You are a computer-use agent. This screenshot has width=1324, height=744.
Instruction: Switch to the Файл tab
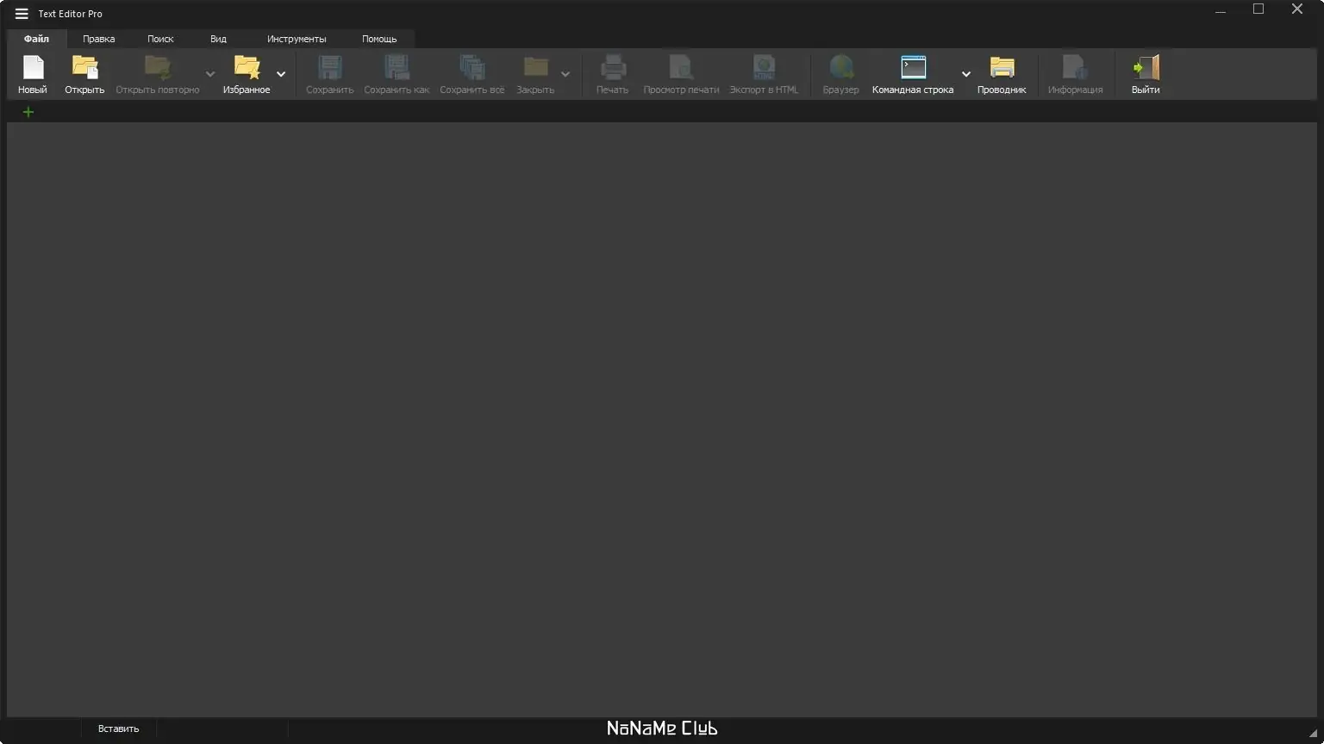[36, 39]
